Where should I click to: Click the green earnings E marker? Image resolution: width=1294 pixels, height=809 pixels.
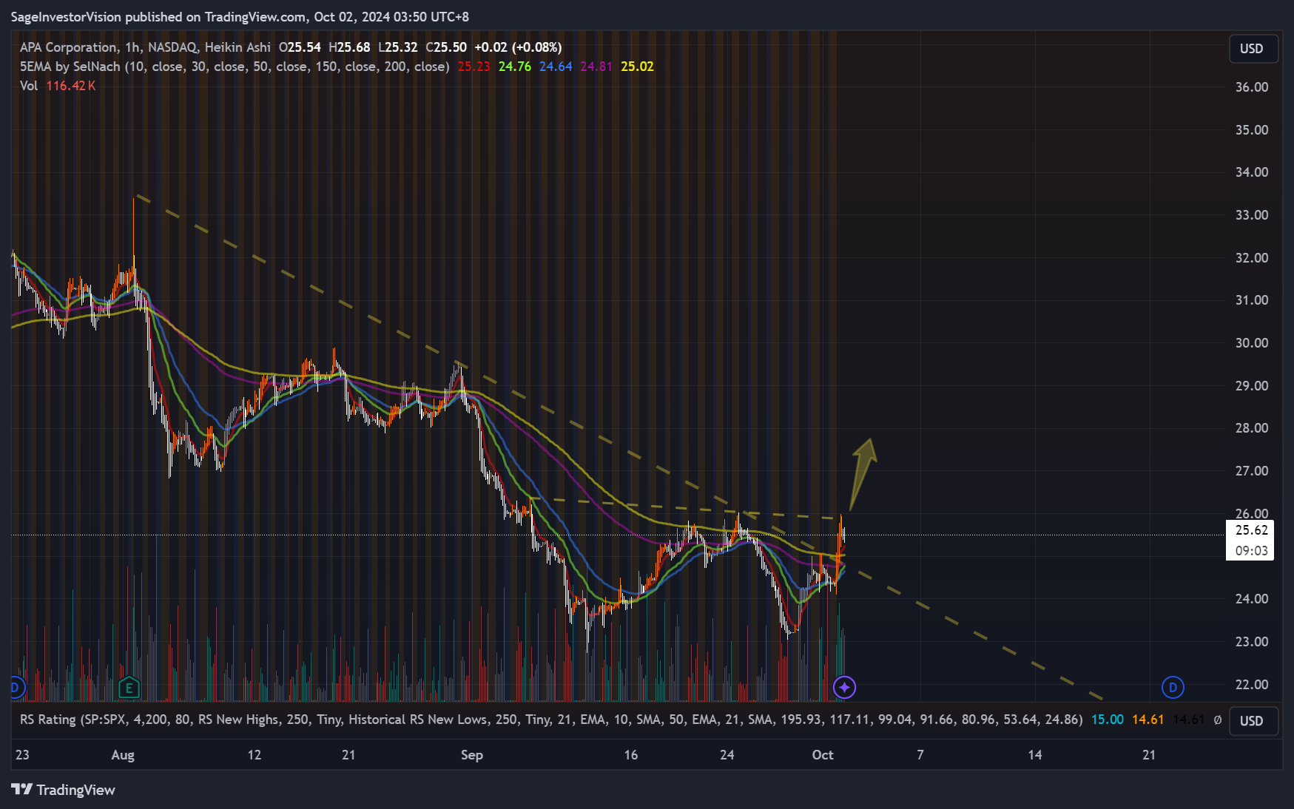(x=129, y=688)
